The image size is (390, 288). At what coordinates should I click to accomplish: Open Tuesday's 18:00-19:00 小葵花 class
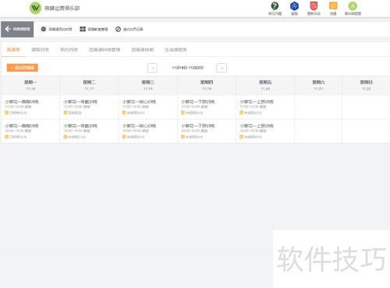89,131
